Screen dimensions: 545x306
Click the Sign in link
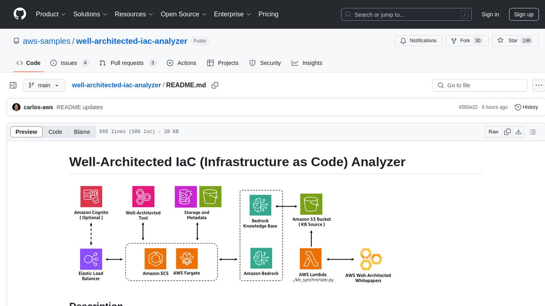pyautogui.click(x=490, y=14)
